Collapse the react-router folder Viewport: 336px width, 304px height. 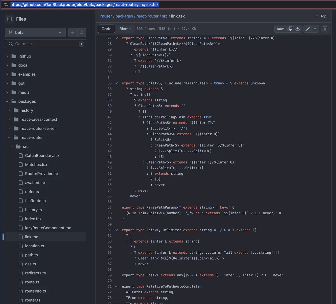[10, 137]
